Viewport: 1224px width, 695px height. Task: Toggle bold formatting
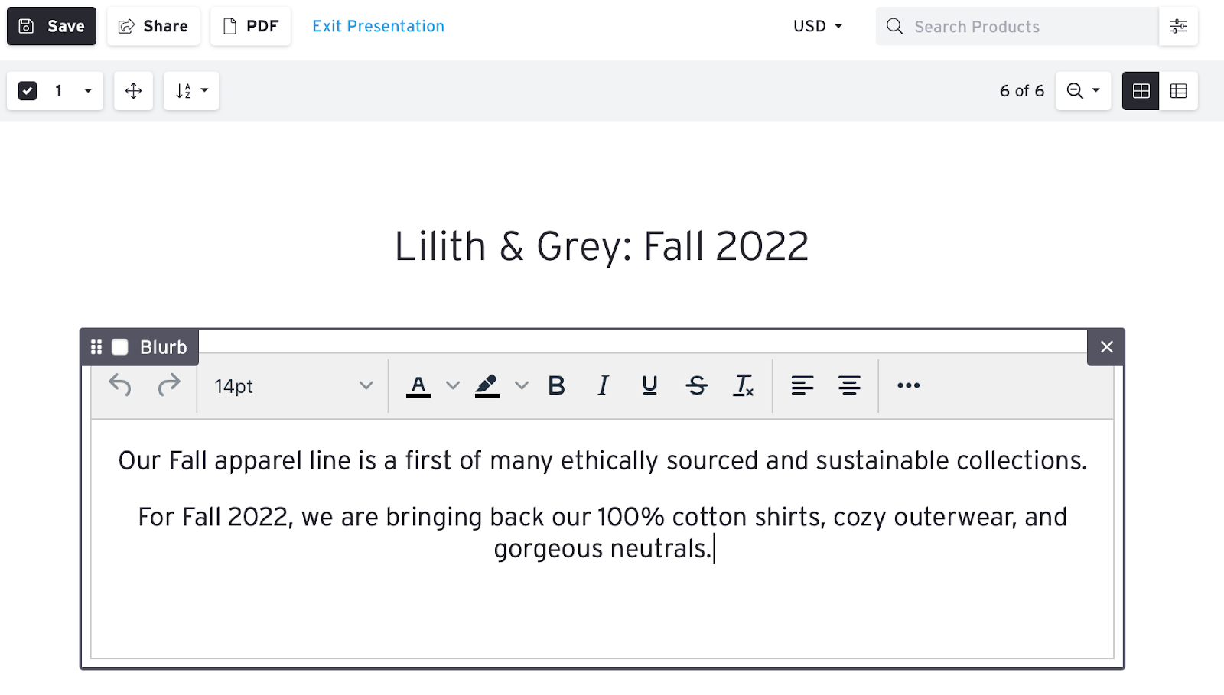click(556, 385)
